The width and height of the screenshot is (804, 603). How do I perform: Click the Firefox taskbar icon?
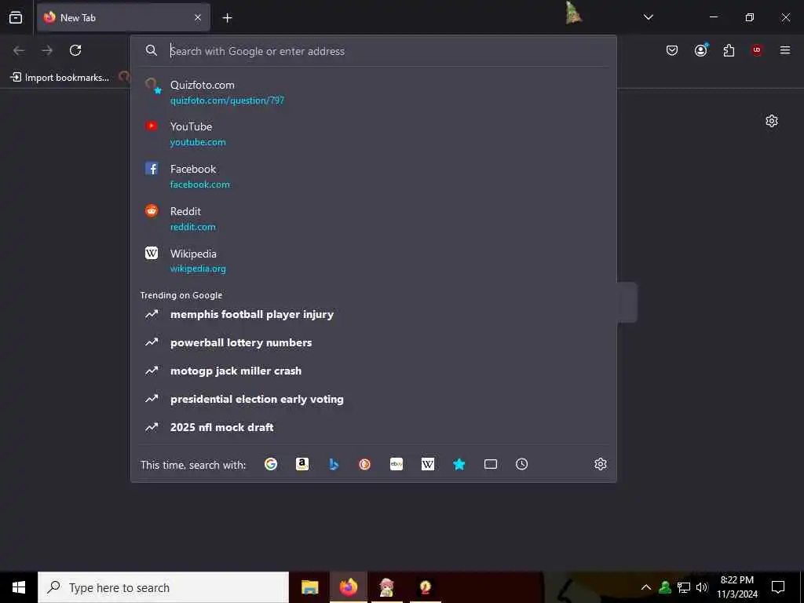click(348, 587)
